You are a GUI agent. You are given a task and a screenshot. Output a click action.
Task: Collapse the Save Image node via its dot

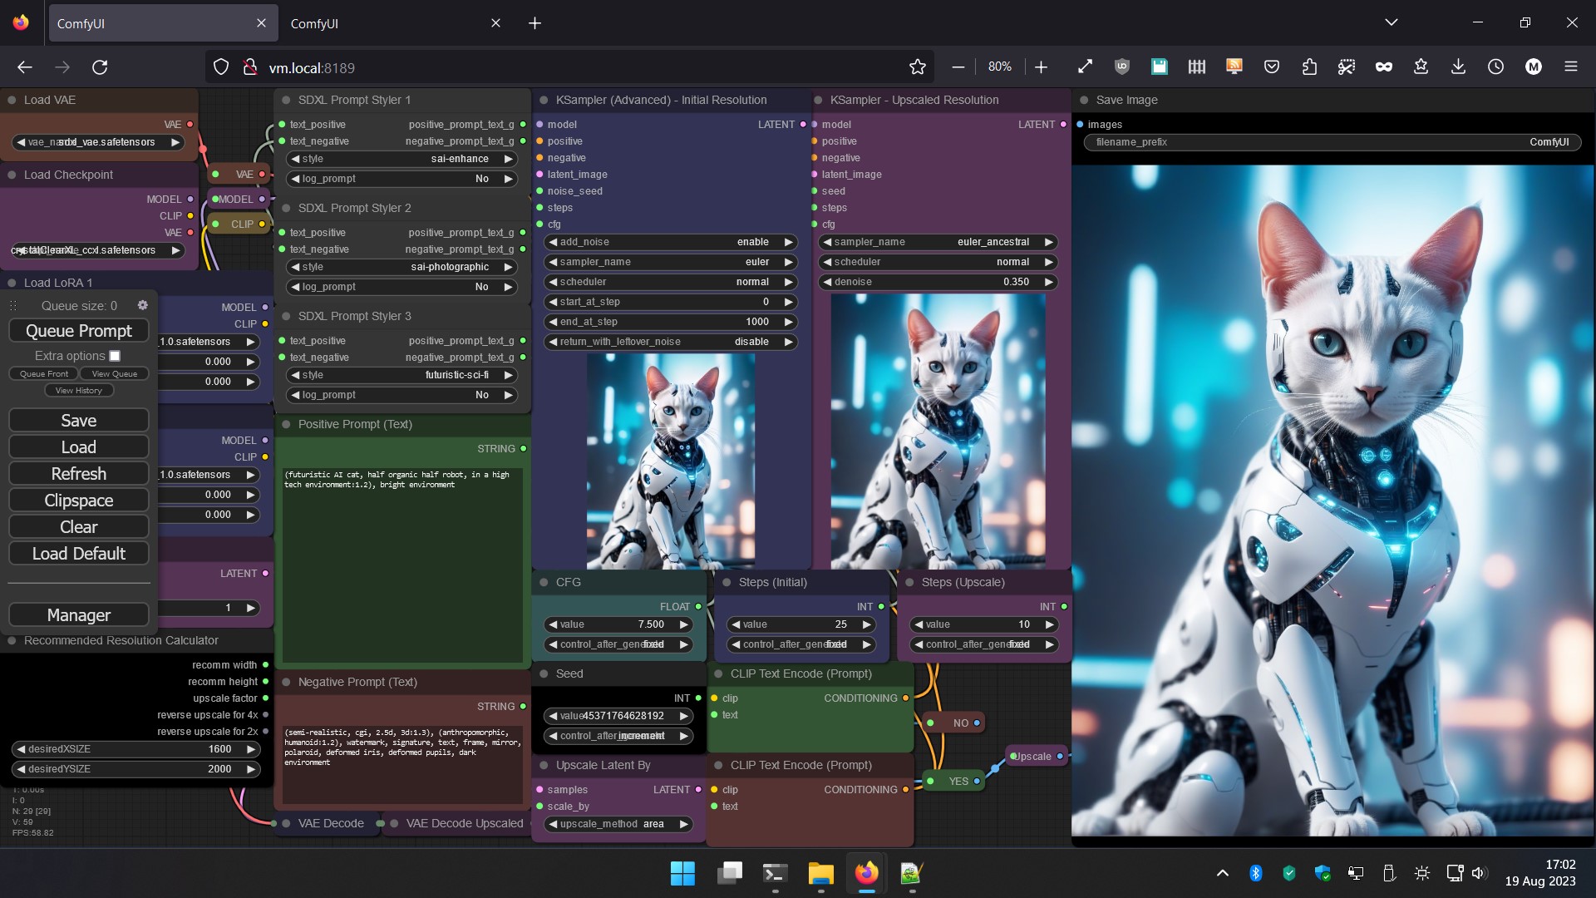coord(1084,100)
